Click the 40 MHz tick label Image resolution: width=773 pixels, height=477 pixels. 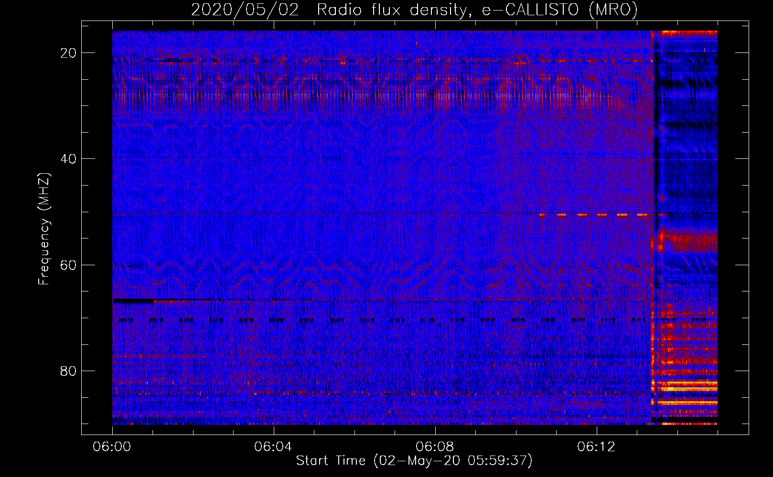[x=68, y=159]
